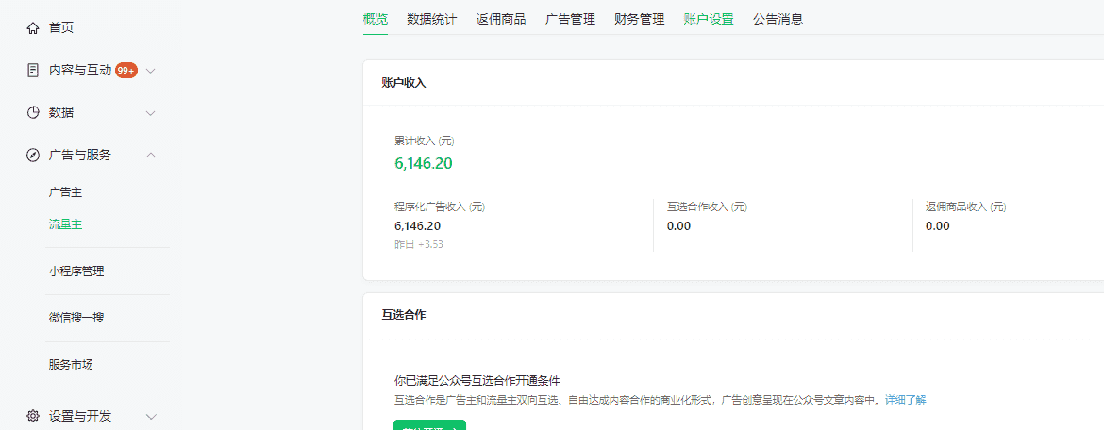View the 公告消息 tab
Image resolution: width=1104 pixels, height=430 pixels.
pyautogui.click(x=778, y=19)
